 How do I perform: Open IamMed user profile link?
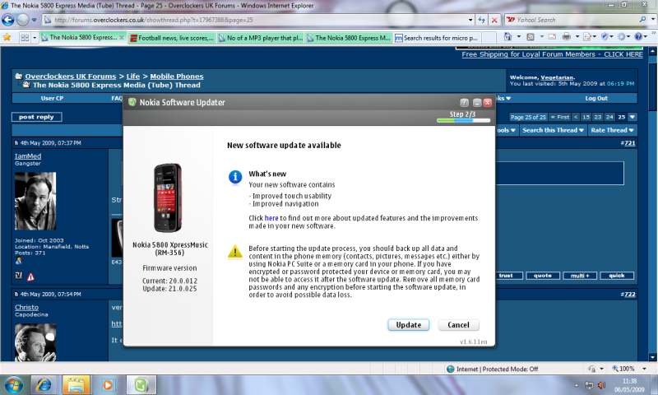(x=28, y=156)
